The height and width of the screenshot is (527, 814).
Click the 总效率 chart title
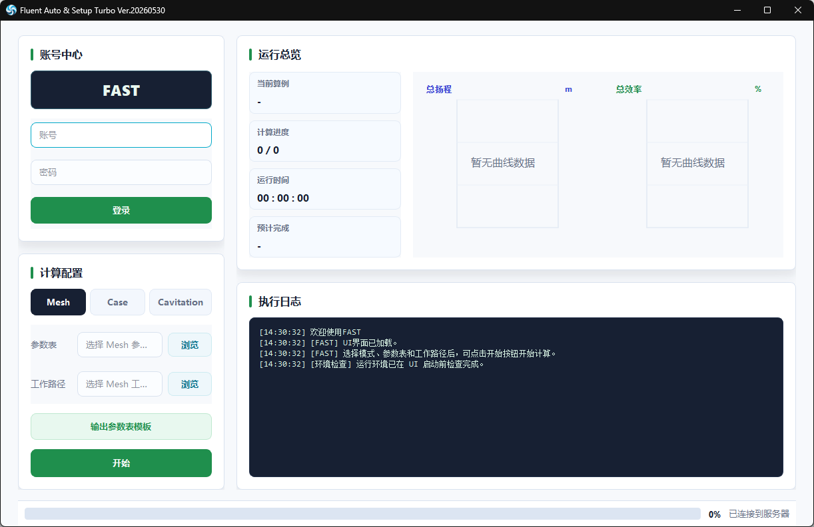point(629,89)
